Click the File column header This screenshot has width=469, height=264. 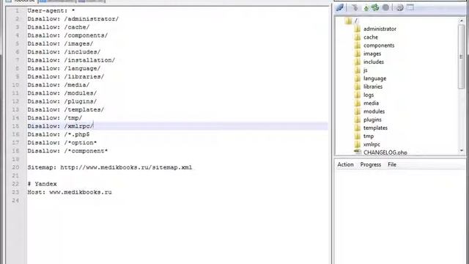pos(392,164)
